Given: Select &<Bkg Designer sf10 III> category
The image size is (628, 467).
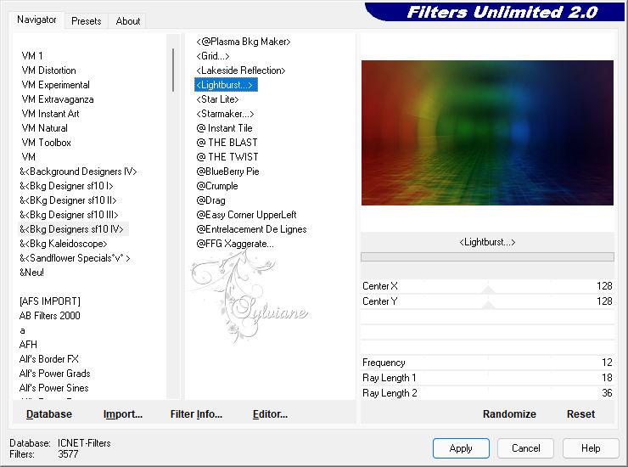Looking at the screenshot, I should tap(69, 215).
